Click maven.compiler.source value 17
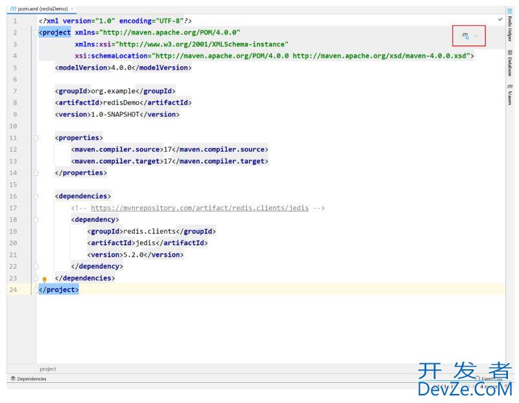Viewport: 519px width, 403px height. coord(167,149)
